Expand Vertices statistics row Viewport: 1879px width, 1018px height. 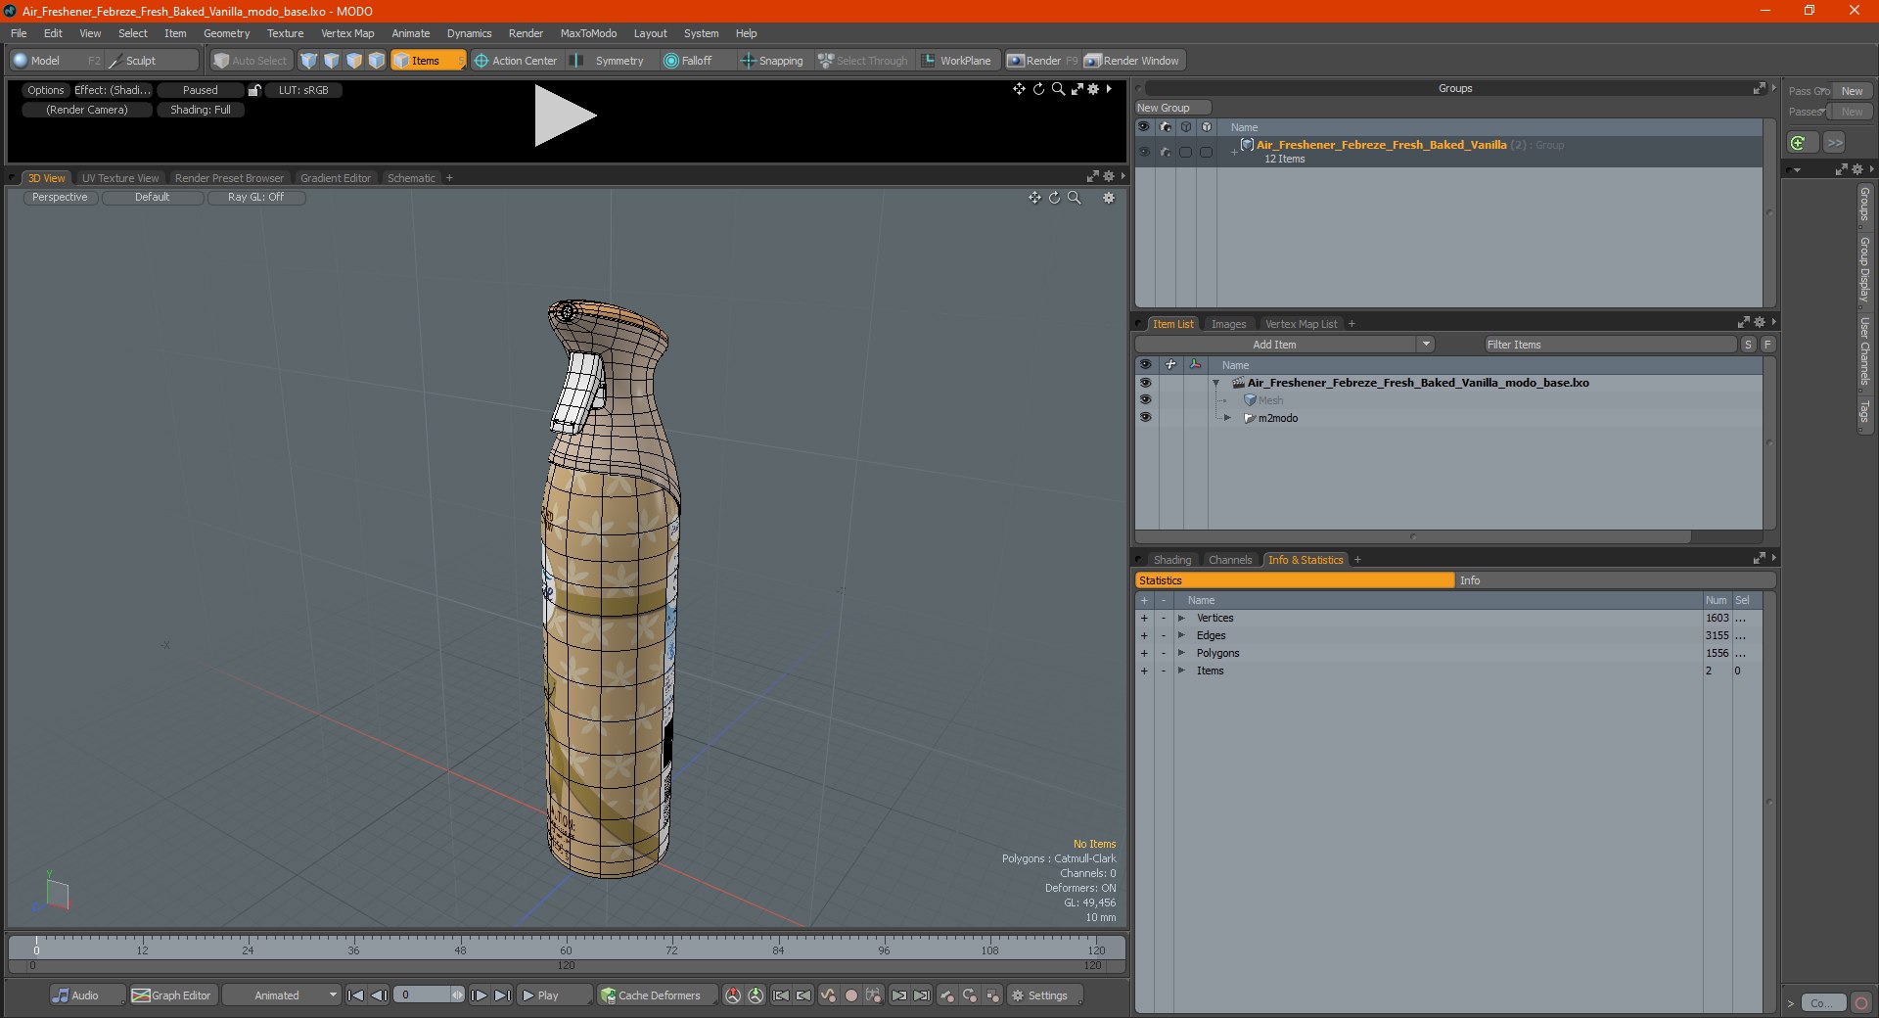[1181, 619]
